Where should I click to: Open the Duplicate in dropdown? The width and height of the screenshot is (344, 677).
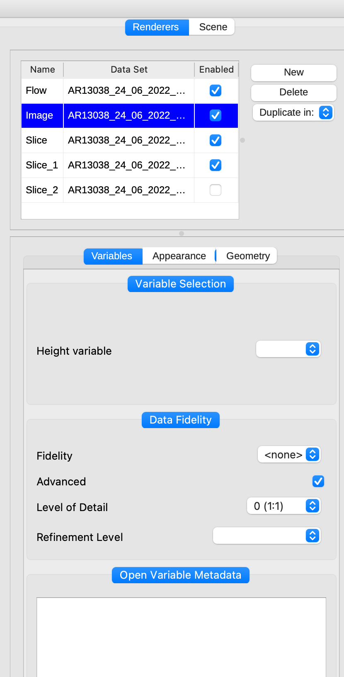click(325, 112)
